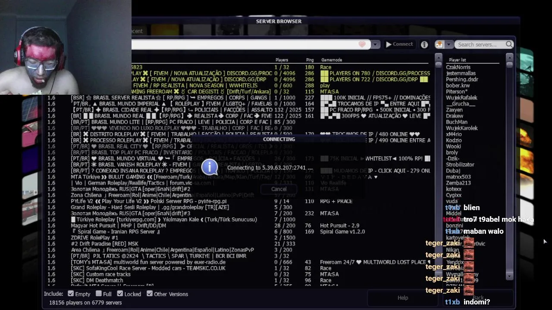The width and height of the screenshot is (552, 310).
Task: Click the player list scroll-up arrow
Action: [x=509, y=57]
